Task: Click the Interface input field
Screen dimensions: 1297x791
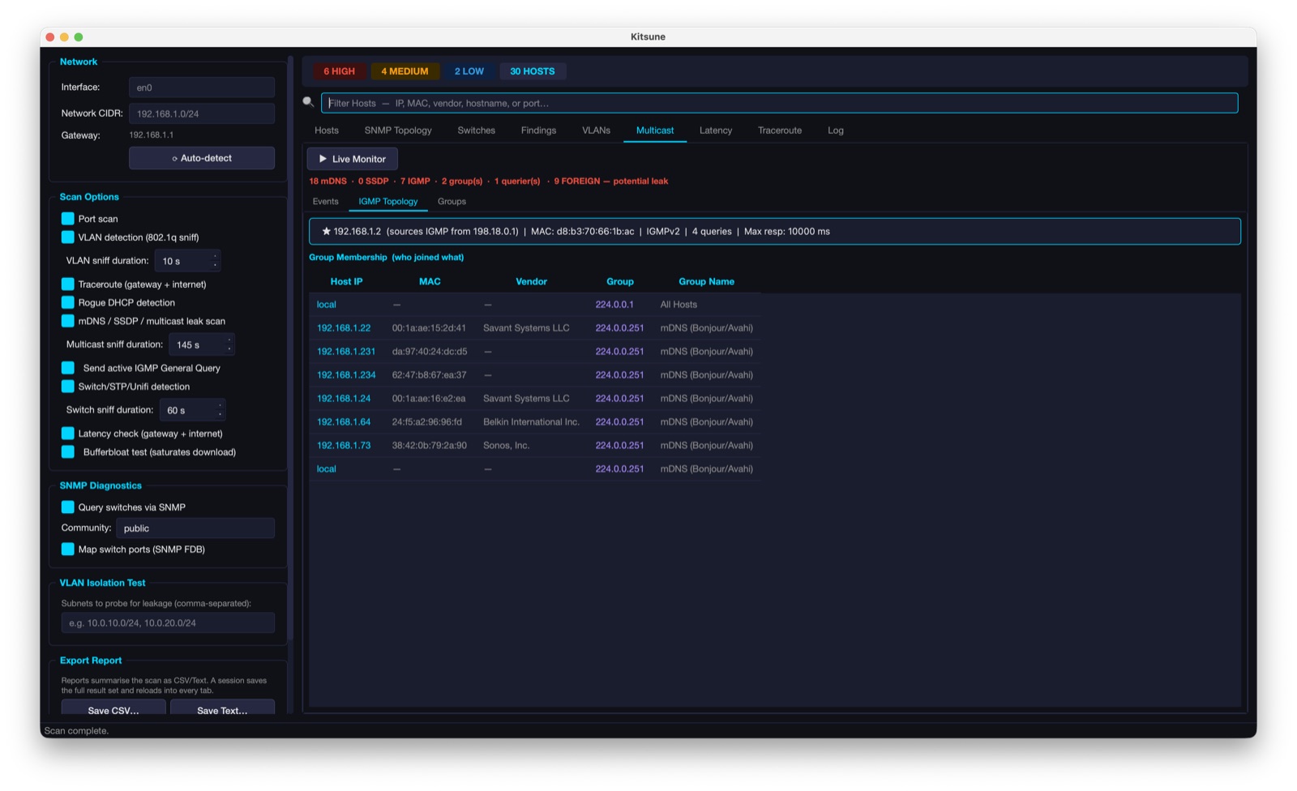Action: [x=202, y=88]
